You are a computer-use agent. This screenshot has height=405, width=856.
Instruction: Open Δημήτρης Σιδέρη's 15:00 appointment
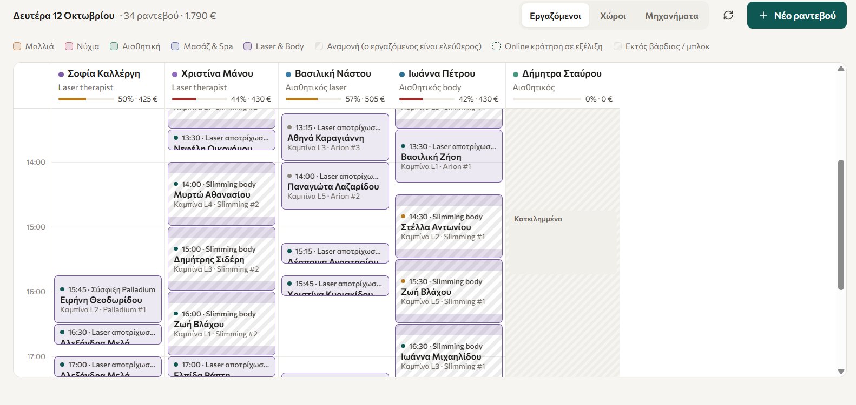222,259
